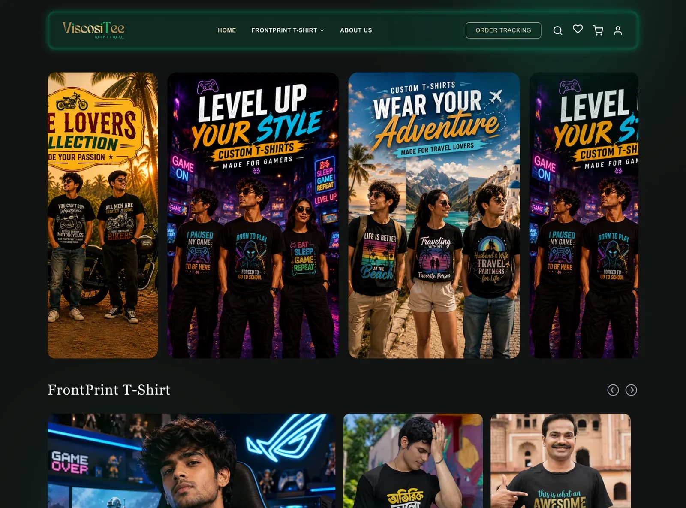Open the About Us page
686x508 pixels.
pyautogui.click(x=356, y=30)
